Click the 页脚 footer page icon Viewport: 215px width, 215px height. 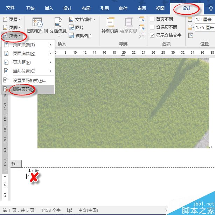(5, 27)
